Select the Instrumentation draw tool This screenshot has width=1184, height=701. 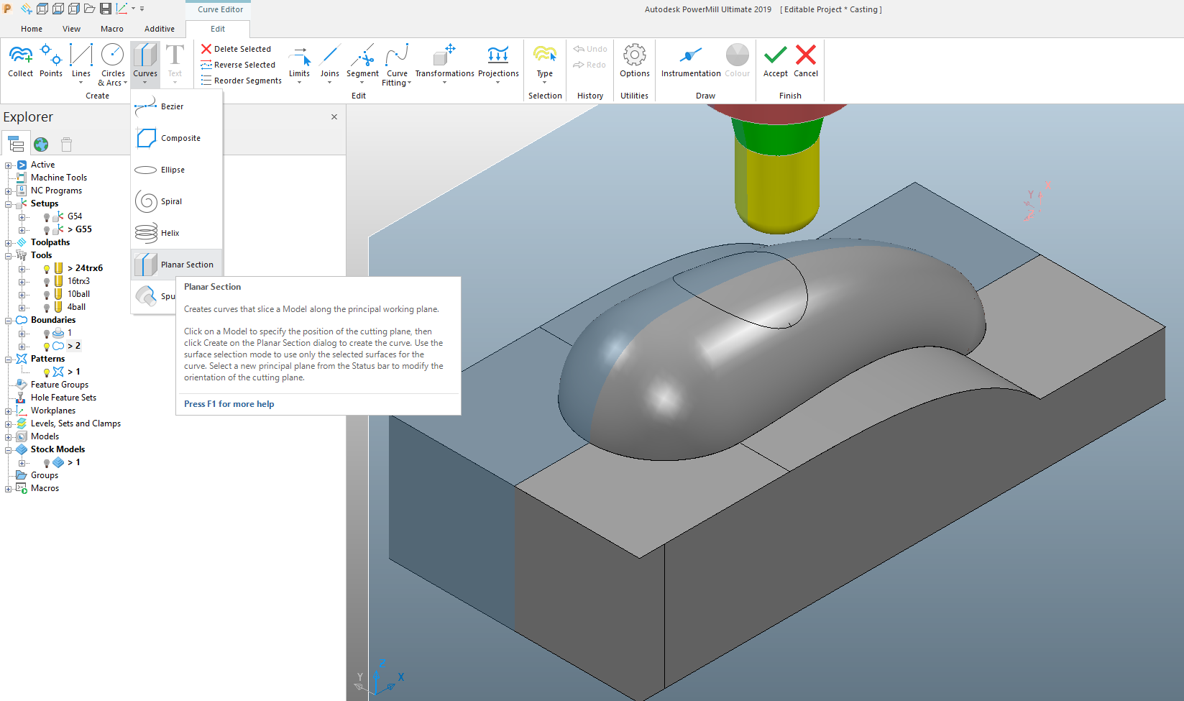click(x=689, y=63)
